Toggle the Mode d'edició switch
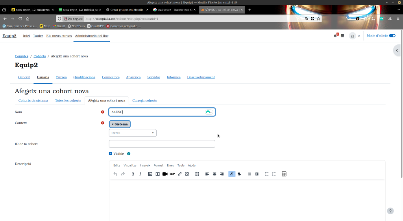The height and width of the screenshot is (221, 403). (392, 36)
